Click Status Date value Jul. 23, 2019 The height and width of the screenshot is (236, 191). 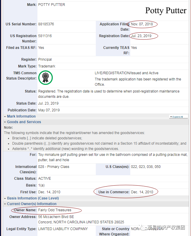pyautogui.click(x=48, y=103)
